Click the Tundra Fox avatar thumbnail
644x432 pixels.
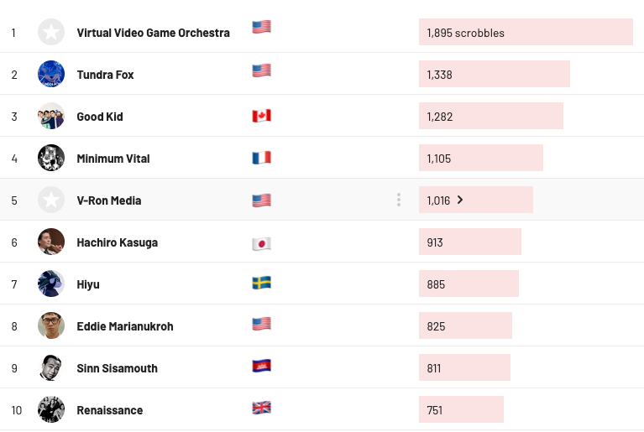[x=51, y=74]
